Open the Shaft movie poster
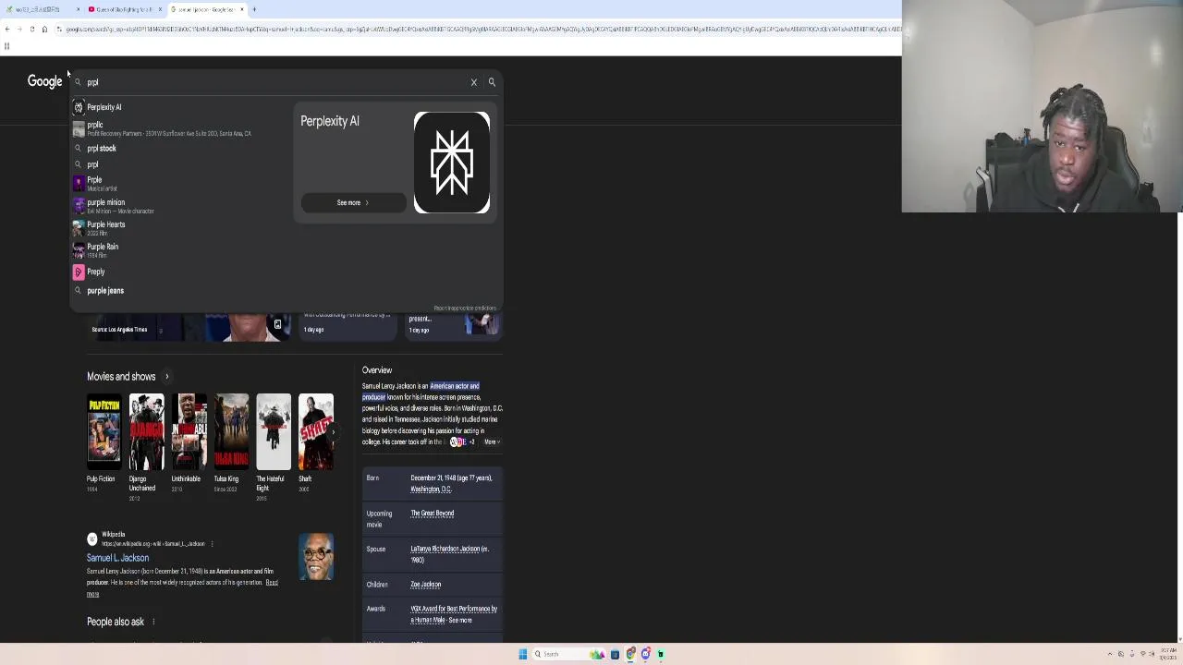This screenshot has width=1183, height=665. (316, 431)
